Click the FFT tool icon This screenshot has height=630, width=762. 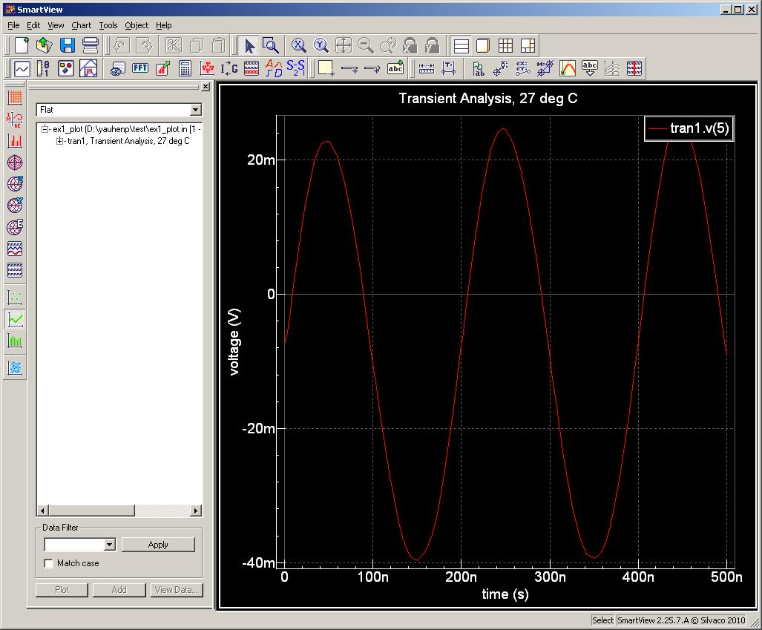140,68
